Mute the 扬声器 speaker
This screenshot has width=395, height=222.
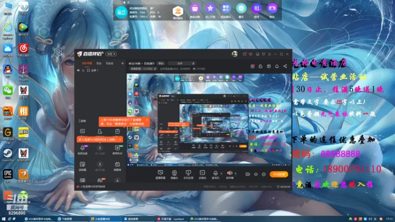(x=230, y=175)
